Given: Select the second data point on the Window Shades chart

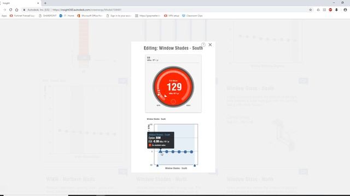Looking at the screenshot, I should point(167,152).
